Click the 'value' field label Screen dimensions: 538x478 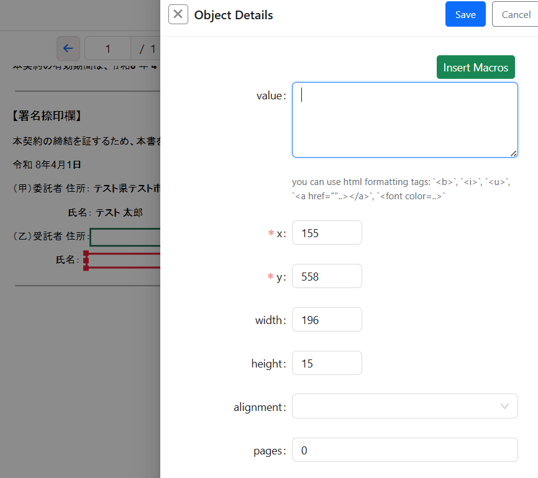tap(270, 96)
